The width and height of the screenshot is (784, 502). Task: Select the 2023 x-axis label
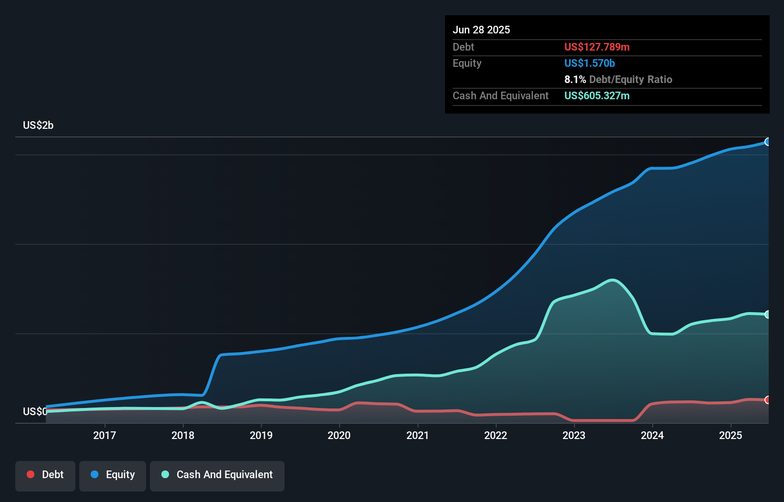tap(574, 435)
